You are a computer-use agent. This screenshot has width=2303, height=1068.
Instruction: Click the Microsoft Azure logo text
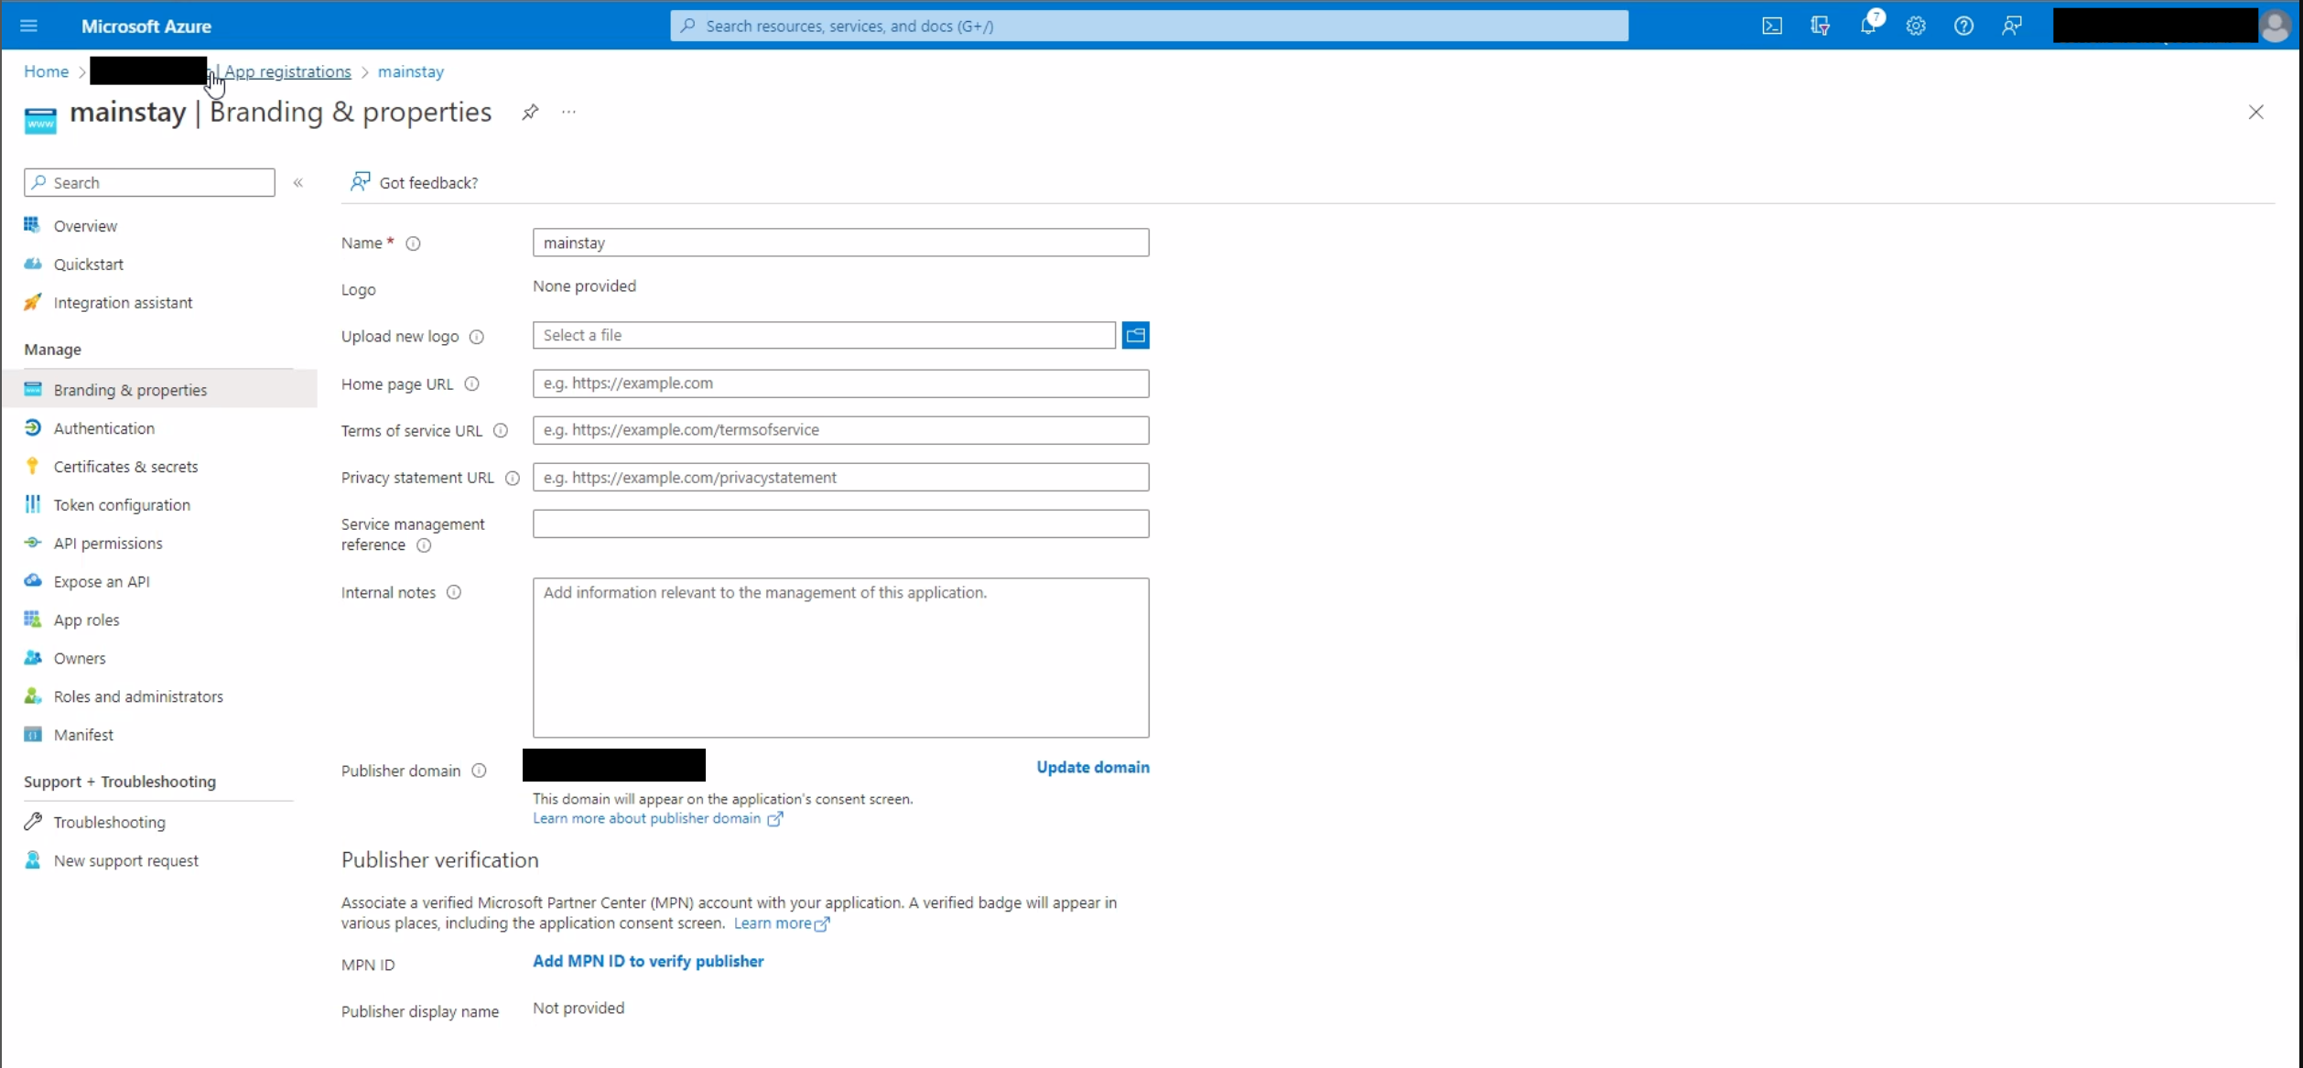pos(146,27)
